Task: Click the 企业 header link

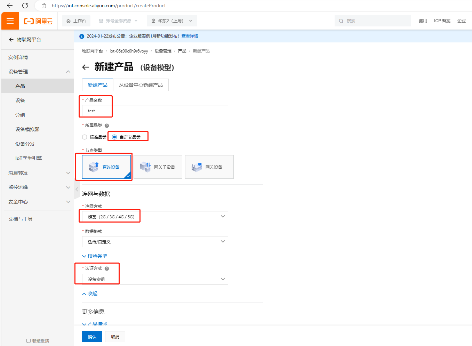Action: [x=462, y=21]
